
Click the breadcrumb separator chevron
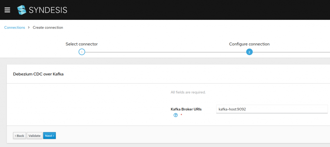pos(29,28)
